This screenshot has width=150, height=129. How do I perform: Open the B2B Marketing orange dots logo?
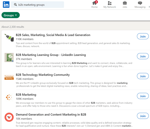[x=9, y=97]
